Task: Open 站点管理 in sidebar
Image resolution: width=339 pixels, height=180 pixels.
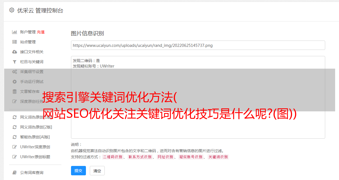Action: (x=28, y=42)
